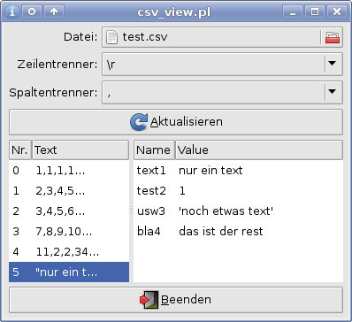Select row 1 with text 2,3,4,5...
This screenshot has height=322, width=352.
click(x=69, y=191)
